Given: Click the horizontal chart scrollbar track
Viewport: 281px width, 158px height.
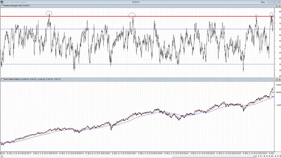Looking at the screenshot, I should point(128,156).
